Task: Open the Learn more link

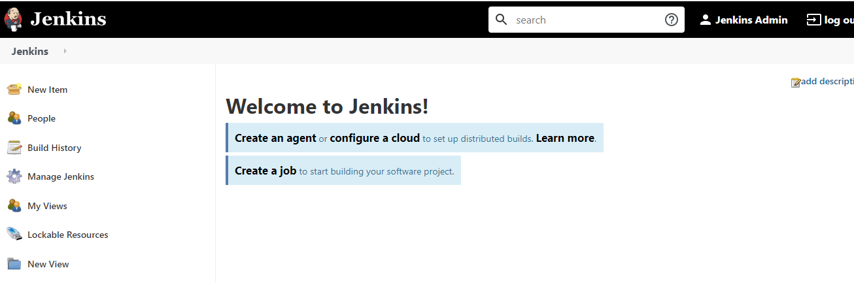Action: 565,138
